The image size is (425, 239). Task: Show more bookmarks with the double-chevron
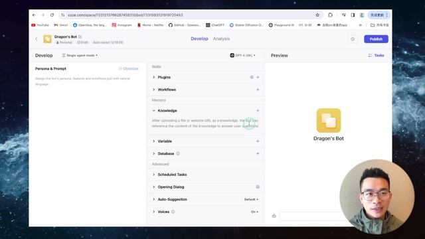pos(361,25)
